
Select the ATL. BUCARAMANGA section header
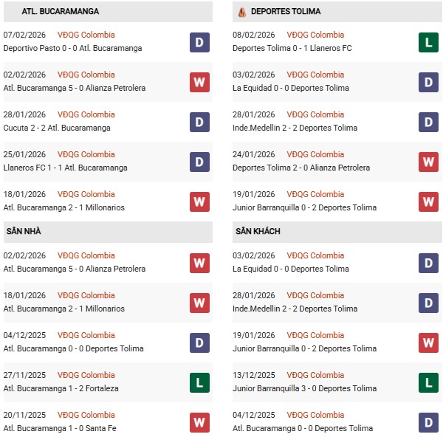(51, 12)
